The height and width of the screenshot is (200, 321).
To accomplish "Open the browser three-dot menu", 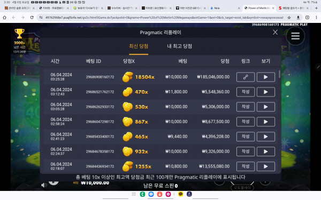I will point(316,18).
